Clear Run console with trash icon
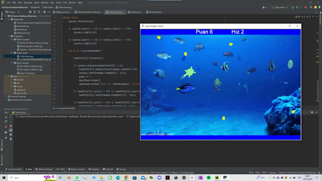The width and height of the screenshot is (322, 181). 11,139
